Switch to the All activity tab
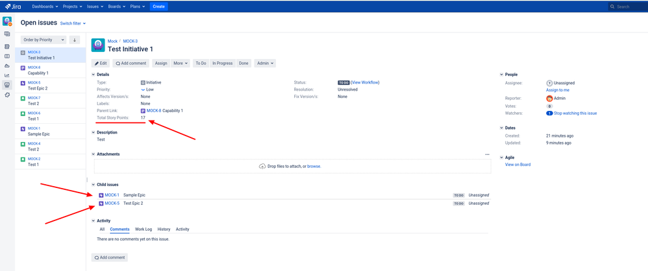Viewport: 648px width, 271px height. (x=102, y=229)
